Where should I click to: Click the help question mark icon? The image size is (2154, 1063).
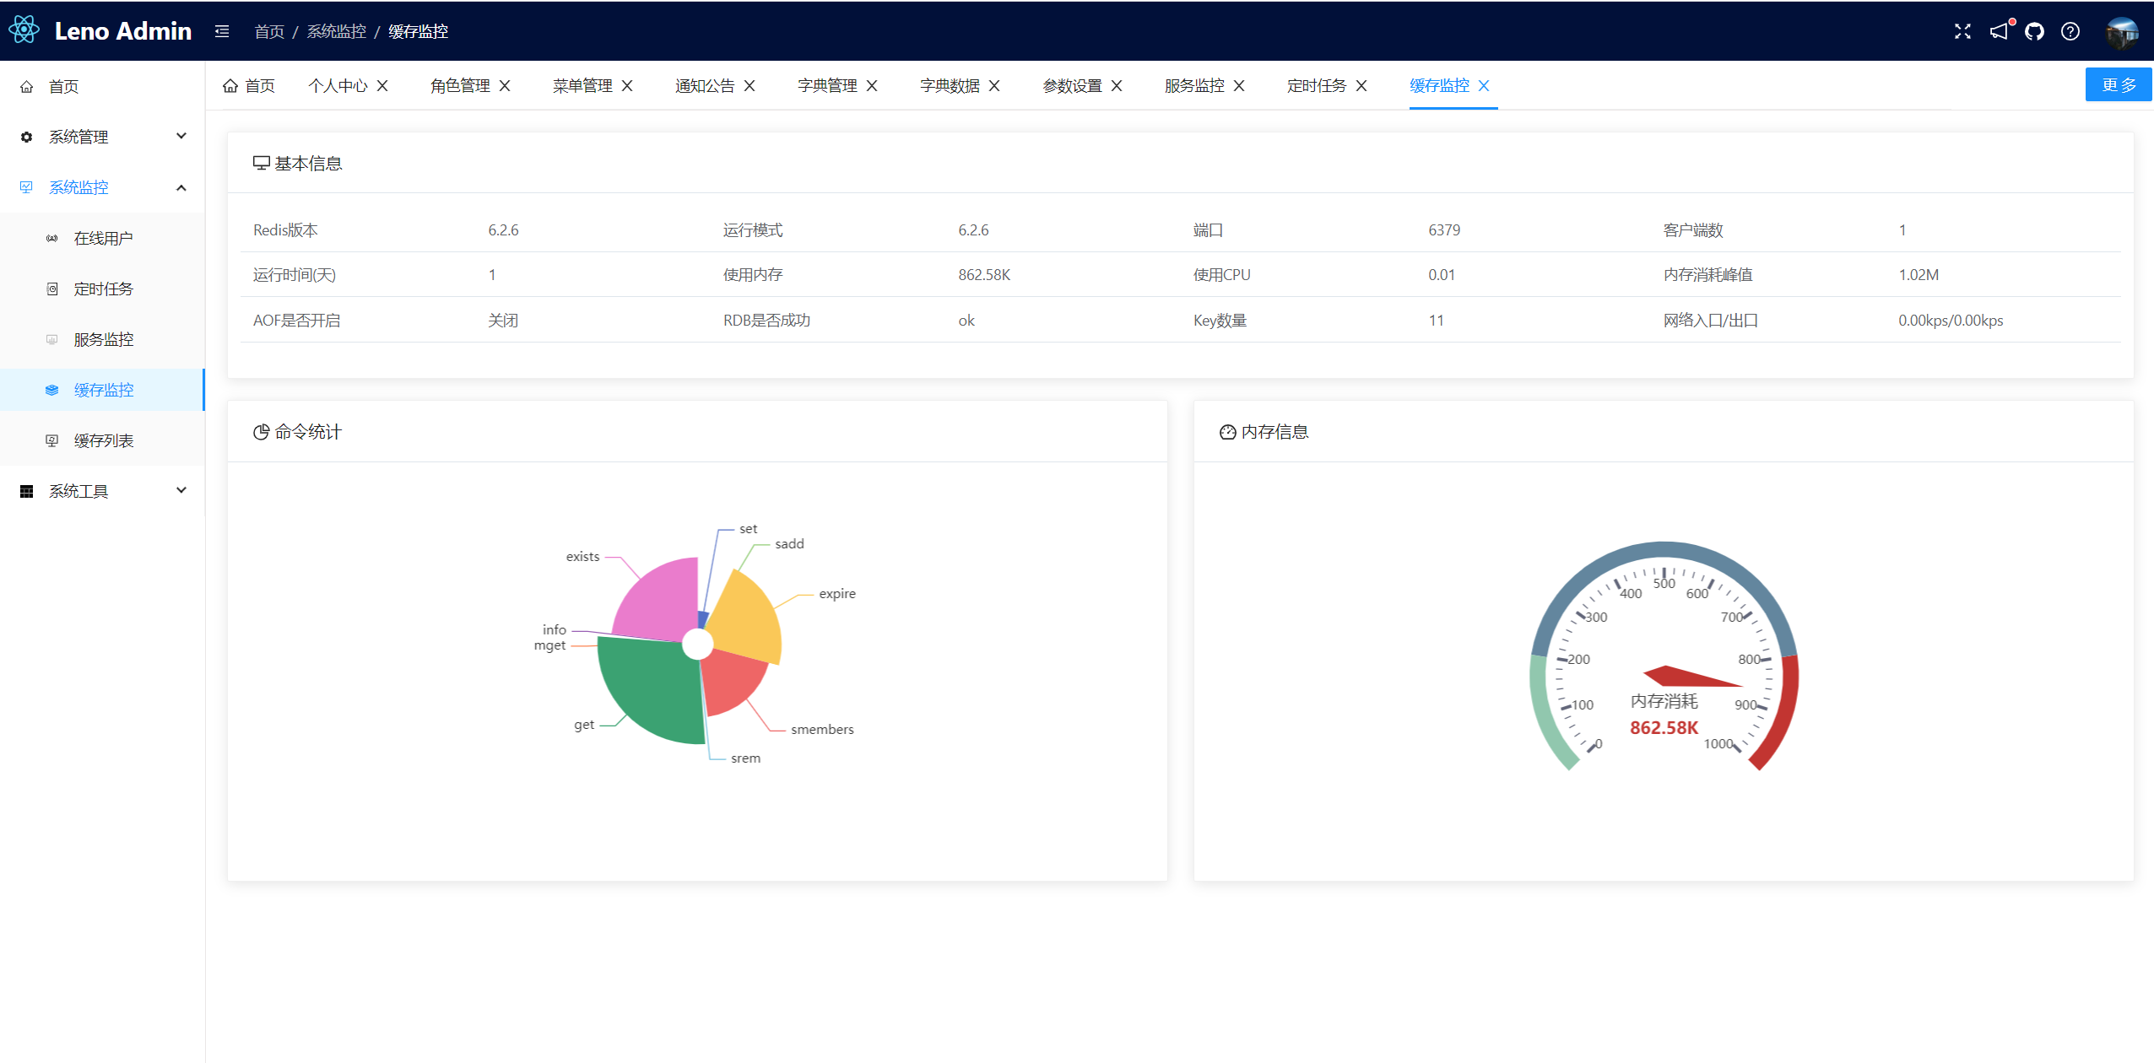pyautogui.click(x=2070, y=31)
